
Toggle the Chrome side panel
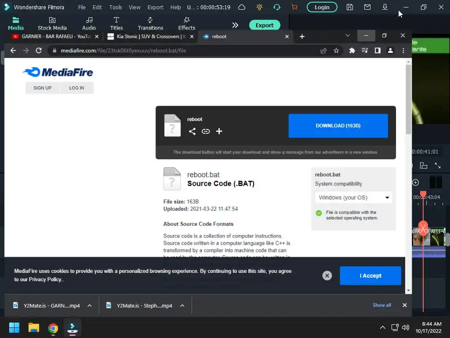coord(377,51)
